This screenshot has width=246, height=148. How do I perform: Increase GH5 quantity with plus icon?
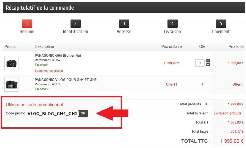point(208,61)
